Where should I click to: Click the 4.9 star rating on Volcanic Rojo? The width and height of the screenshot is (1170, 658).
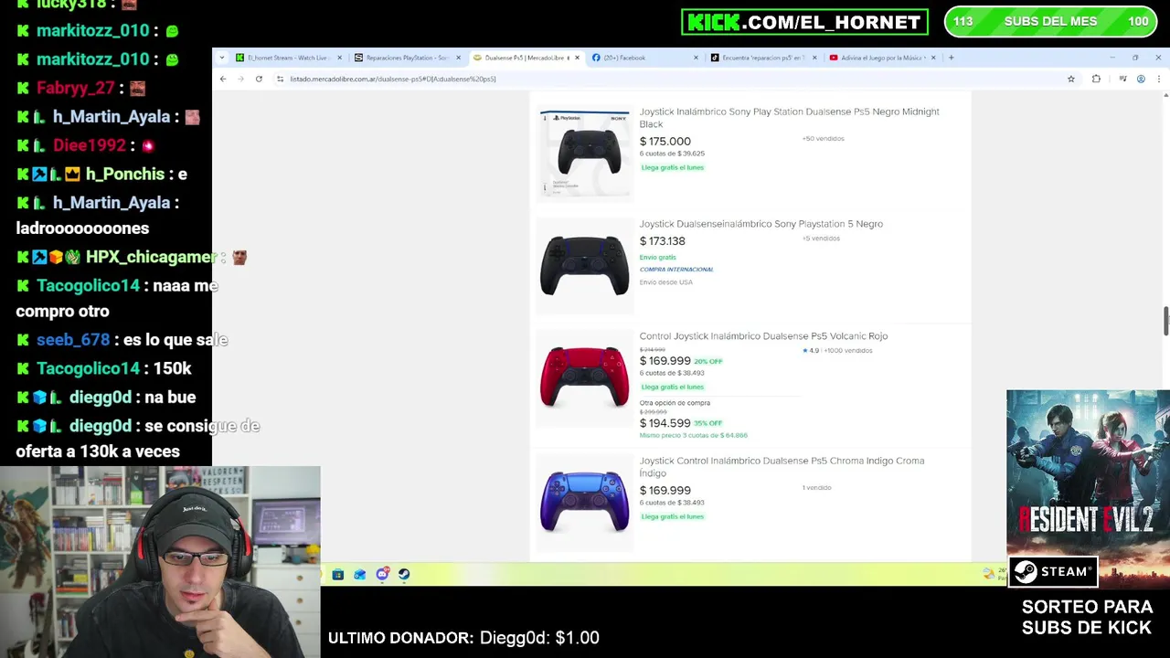point(810,351)
